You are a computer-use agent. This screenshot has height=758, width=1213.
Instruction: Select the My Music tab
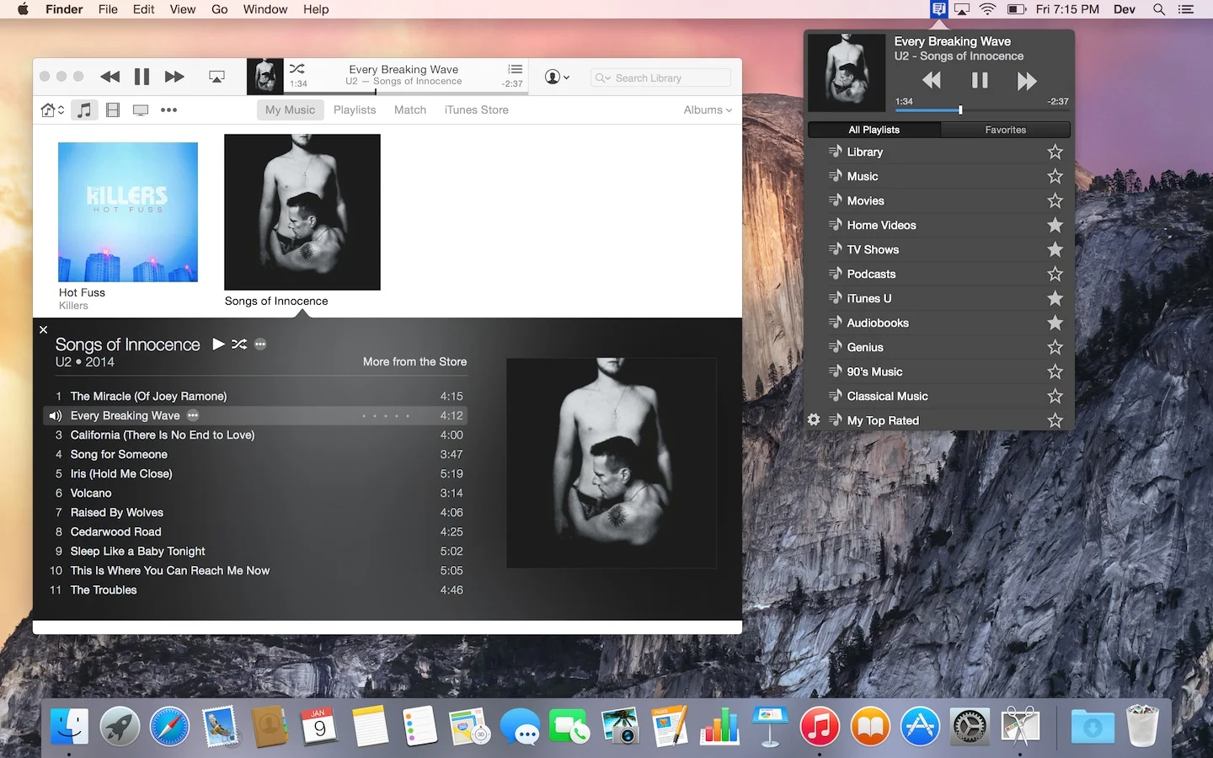click(x=290, y=109)
